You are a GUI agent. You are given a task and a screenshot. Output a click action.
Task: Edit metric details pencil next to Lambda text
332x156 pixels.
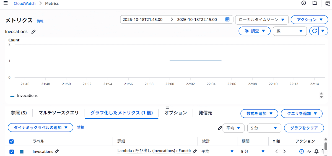tap(195, 151)
